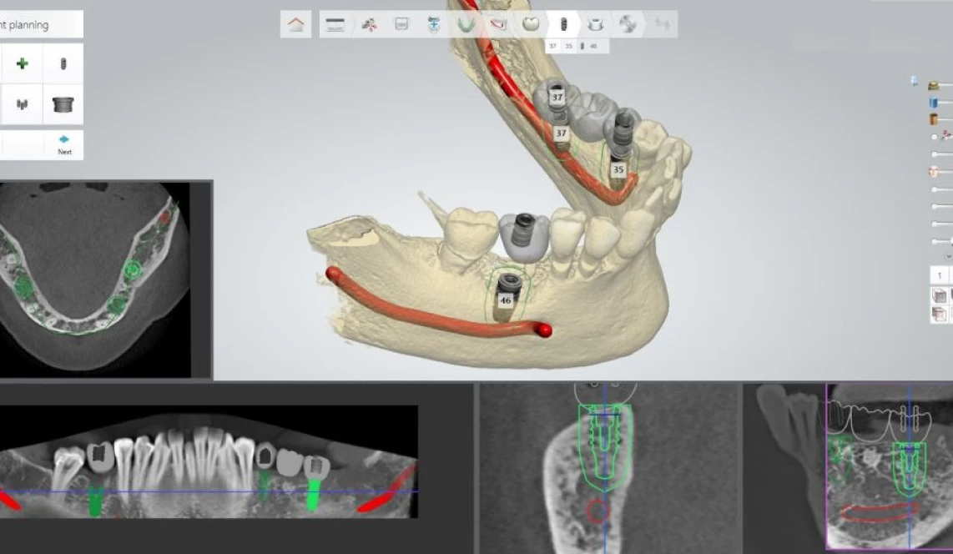Select implant 46 tab under workflow bar
This screenshot has height=554, width=953.
click(593, 46)
